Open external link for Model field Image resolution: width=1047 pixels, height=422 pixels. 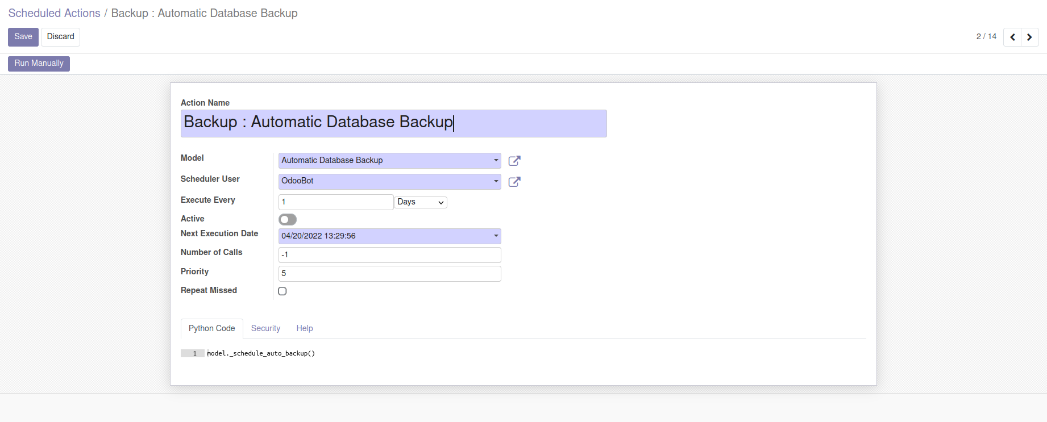click(x=514, y=161)
